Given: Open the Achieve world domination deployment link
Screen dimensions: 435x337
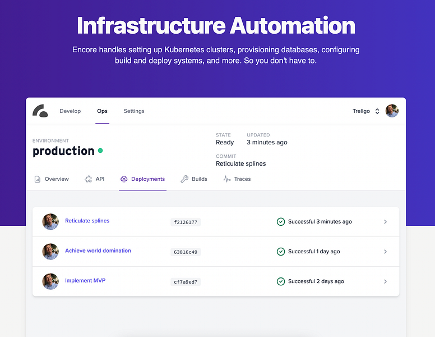Looking at the screenshot, I should tap(98, 251).
